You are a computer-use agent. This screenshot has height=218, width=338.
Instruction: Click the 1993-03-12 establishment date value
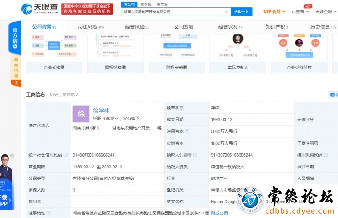pyautogui.click(x=221, y=120)
